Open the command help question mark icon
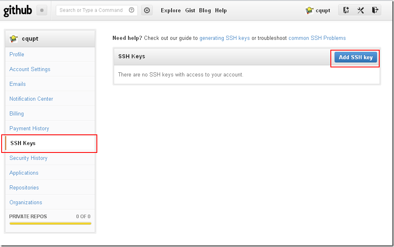The width and height of the screenshot is (394, 247). pyautogui.click(x=131, y=10)
